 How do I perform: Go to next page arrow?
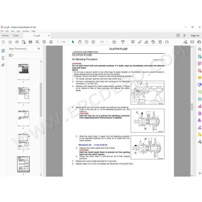tap(51, 42)
